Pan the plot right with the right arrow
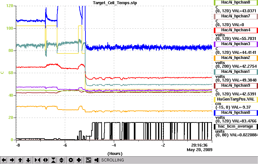The height and width of the screenshot is (164, 258). (12, 160)
